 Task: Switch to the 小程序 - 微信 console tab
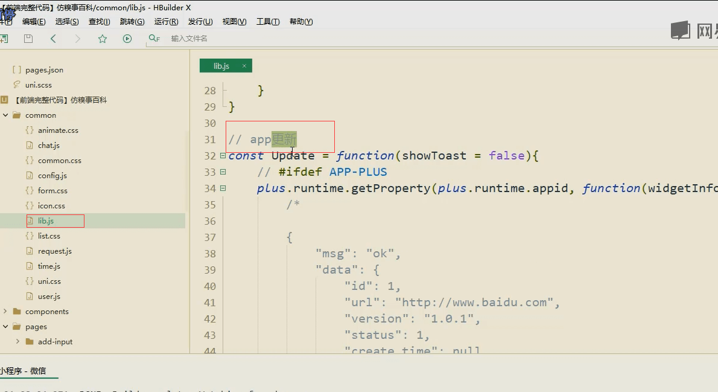(x=23, y=370)
